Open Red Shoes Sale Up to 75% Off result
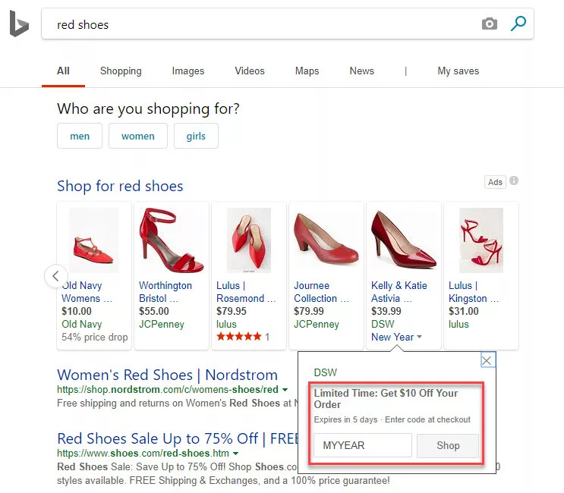This screenshot has height=493, width=564. (178, 438)
